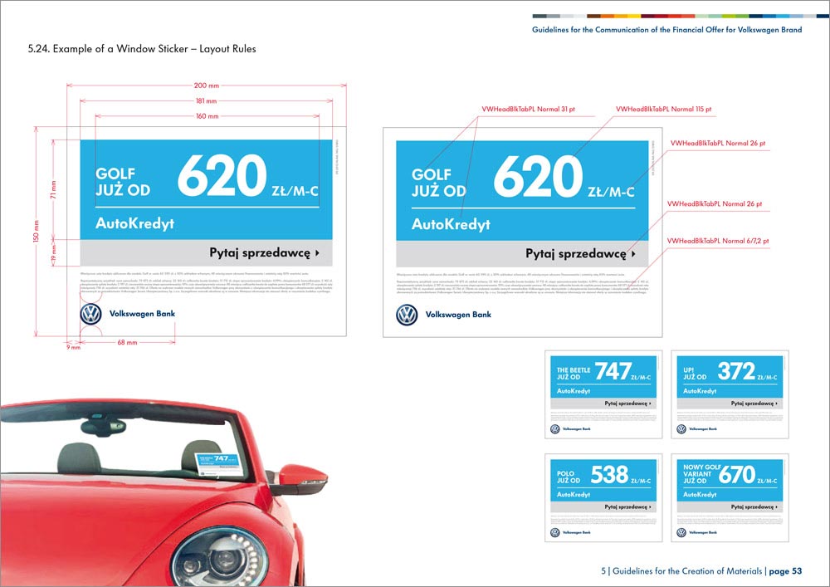830x587 pixels.
Task: Click the "181 mm" dimension label
Action: [x=207, y=100]
